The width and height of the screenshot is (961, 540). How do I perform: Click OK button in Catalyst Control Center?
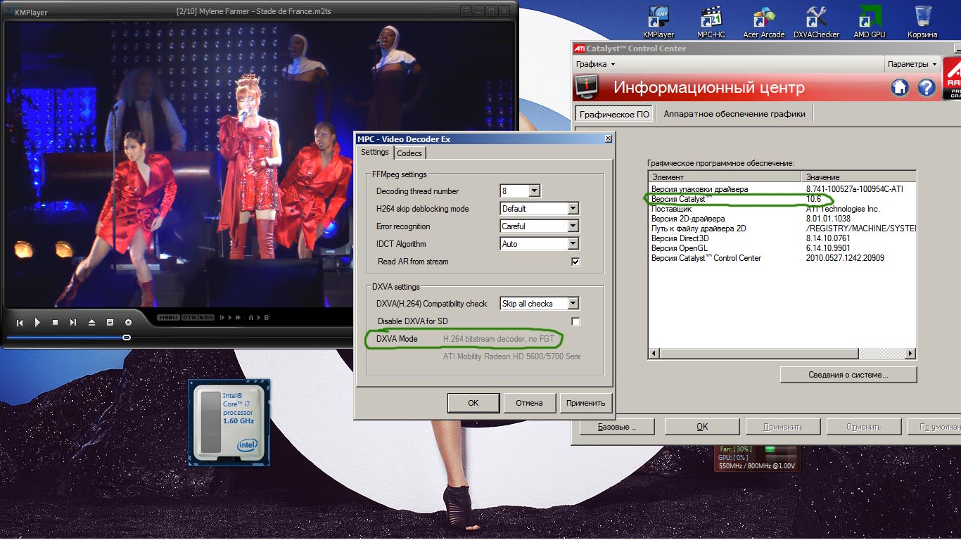click(702, 427)
